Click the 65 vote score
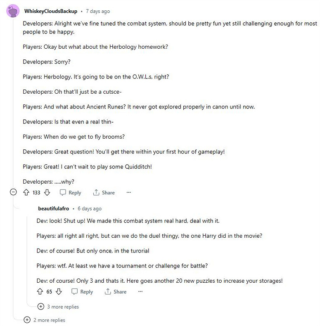Viewport: 320px width, 326px height. tap(49, 291)
